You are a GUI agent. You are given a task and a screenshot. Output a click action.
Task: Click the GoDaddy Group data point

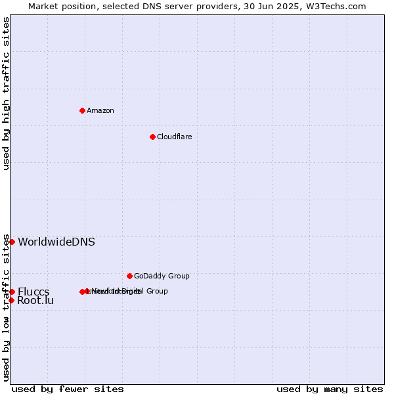point(129,276)
